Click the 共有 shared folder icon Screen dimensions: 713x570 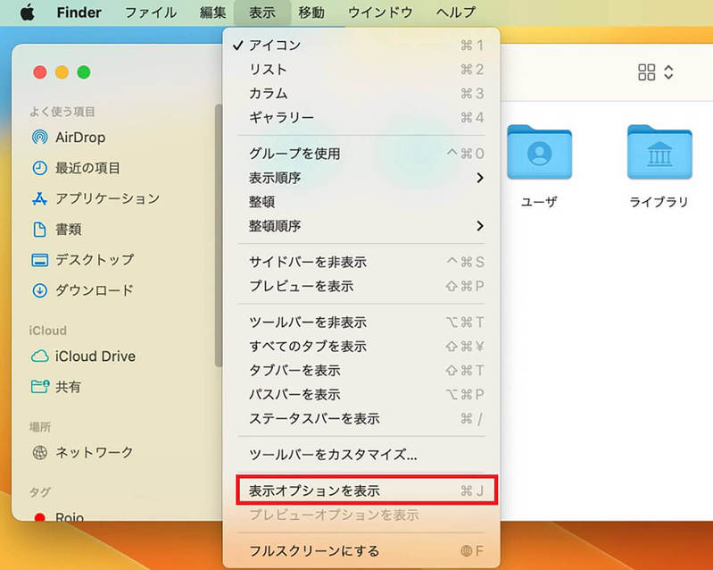pos(39,387)
